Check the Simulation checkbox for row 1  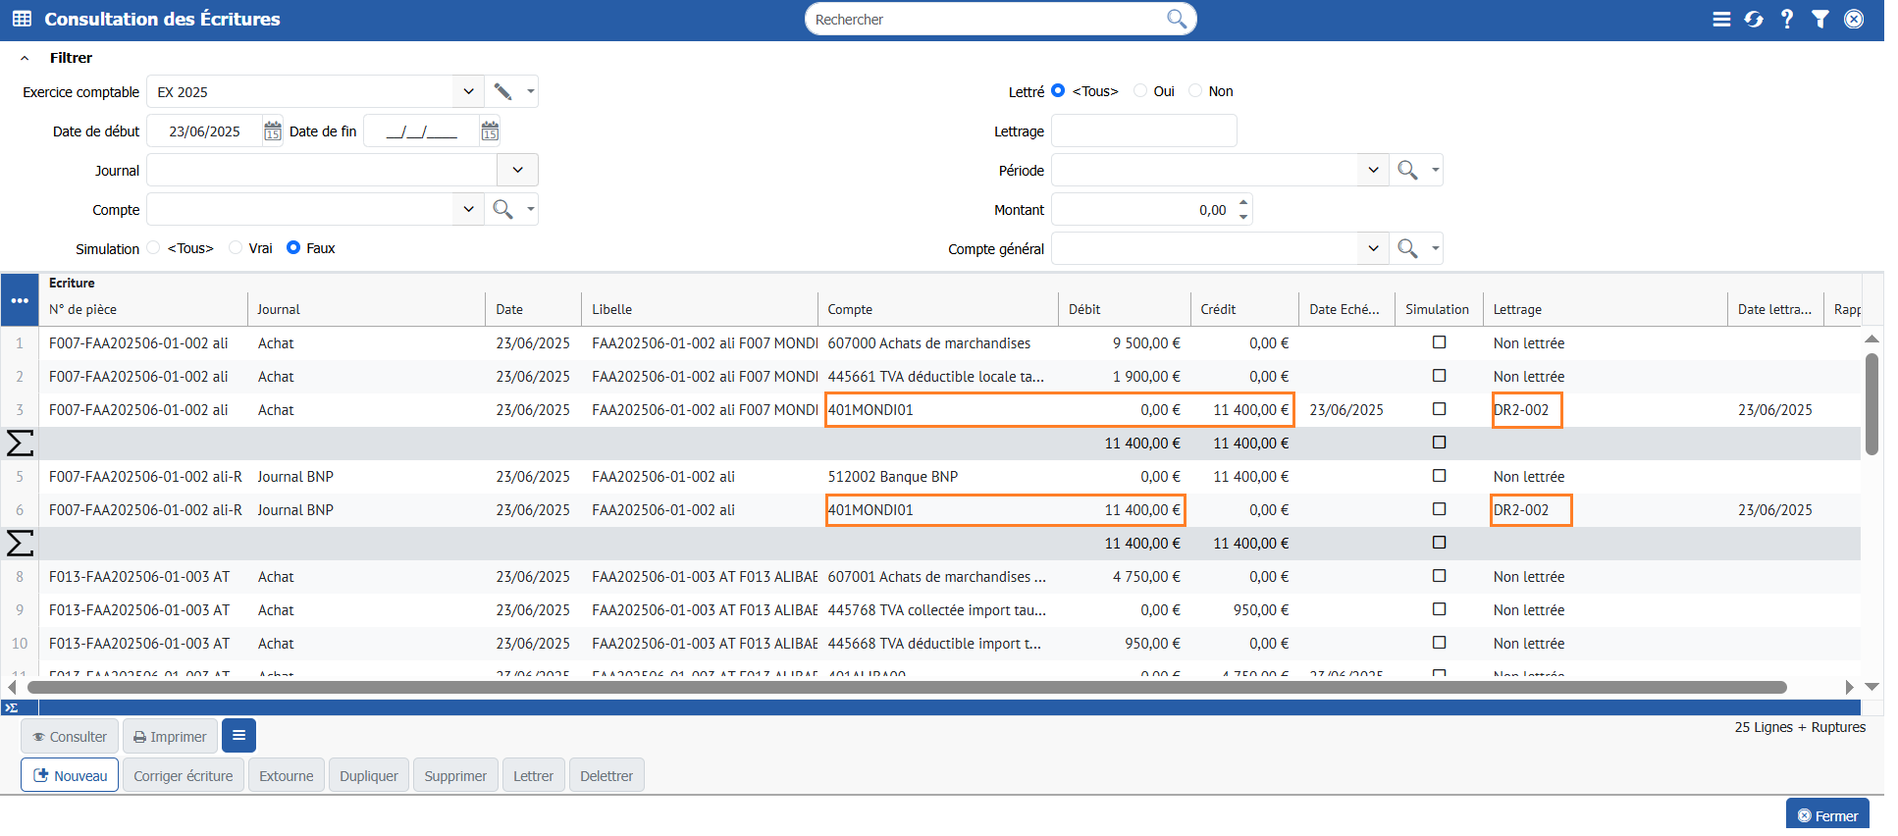1439,342
